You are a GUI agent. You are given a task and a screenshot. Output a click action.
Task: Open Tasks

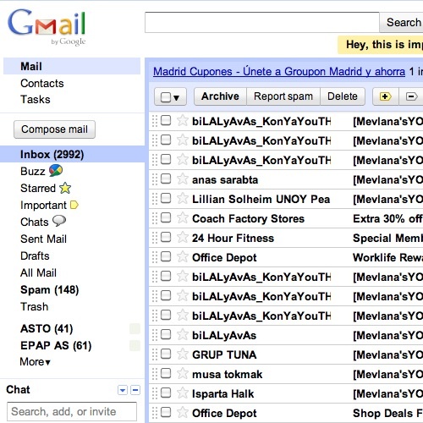tap(36, 100)
